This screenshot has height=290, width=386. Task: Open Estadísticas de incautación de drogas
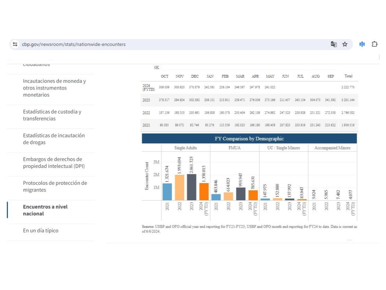tap(54, 139)
